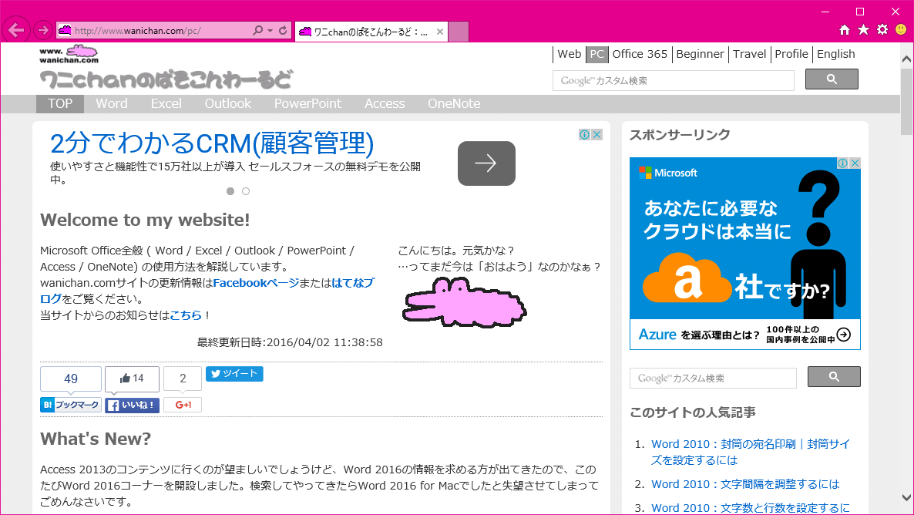The image size is (914, 515).
Task: Close the CRM ad with X icon
Action: coord(597,135)
